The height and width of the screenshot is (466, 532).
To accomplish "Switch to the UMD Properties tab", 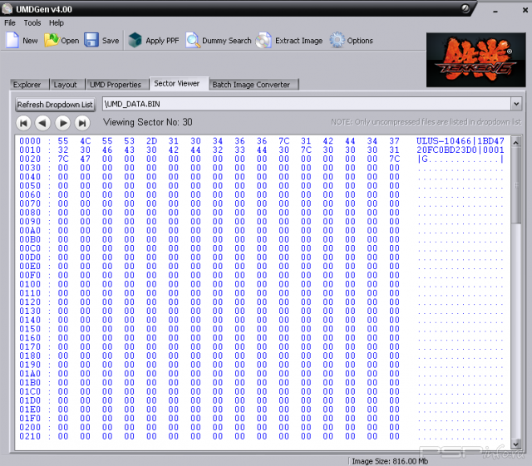I will coord(116,85).
